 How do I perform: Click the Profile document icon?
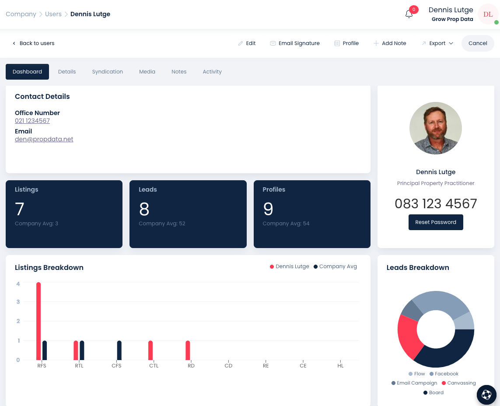click(x=337, y=43)
